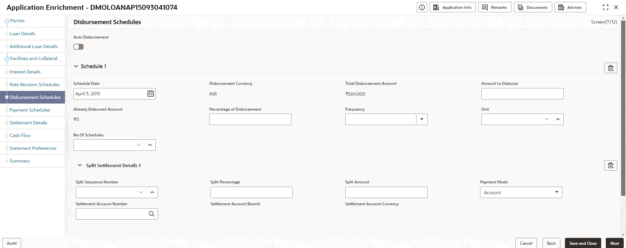Open the Payment Mode dropdown showing Account
Image resolution: width=626 pixels, height=248 pixels.
521,192
